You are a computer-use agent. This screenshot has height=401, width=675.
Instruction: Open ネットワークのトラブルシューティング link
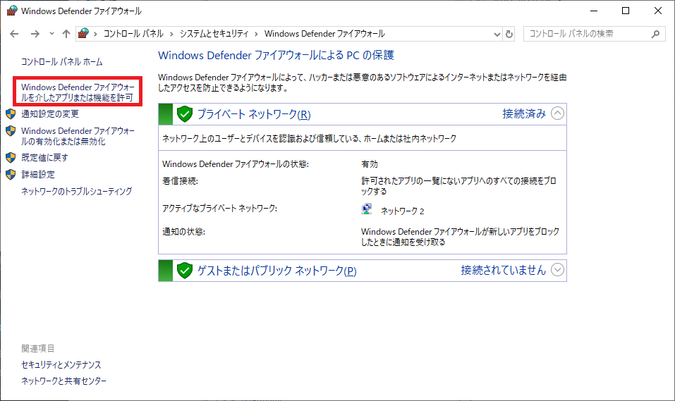(x=77, y=192)
